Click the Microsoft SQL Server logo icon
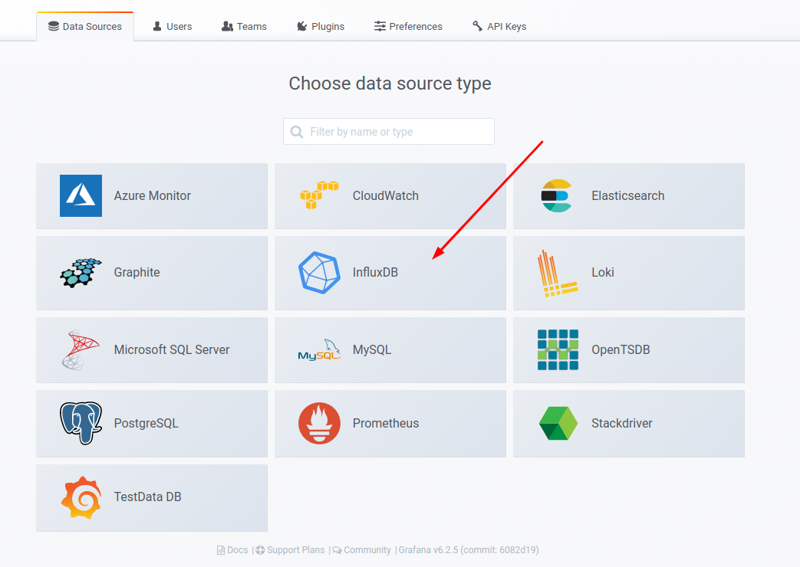Image resolution: width=800 pixels, height=567 pixels. [81, 350]
